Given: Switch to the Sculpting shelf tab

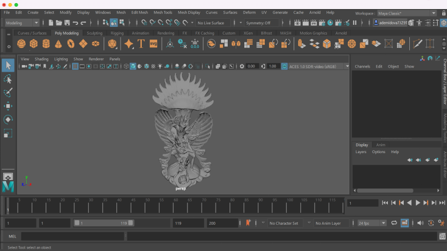Looking at the screenshot, I should (94, 33).
